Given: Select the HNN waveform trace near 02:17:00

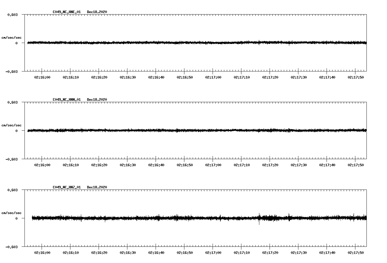Looking at the screenshot, I should (213, 131).
